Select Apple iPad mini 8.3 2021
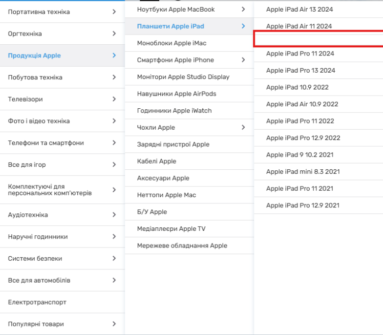The image size is (383, 335). [303, 171]
